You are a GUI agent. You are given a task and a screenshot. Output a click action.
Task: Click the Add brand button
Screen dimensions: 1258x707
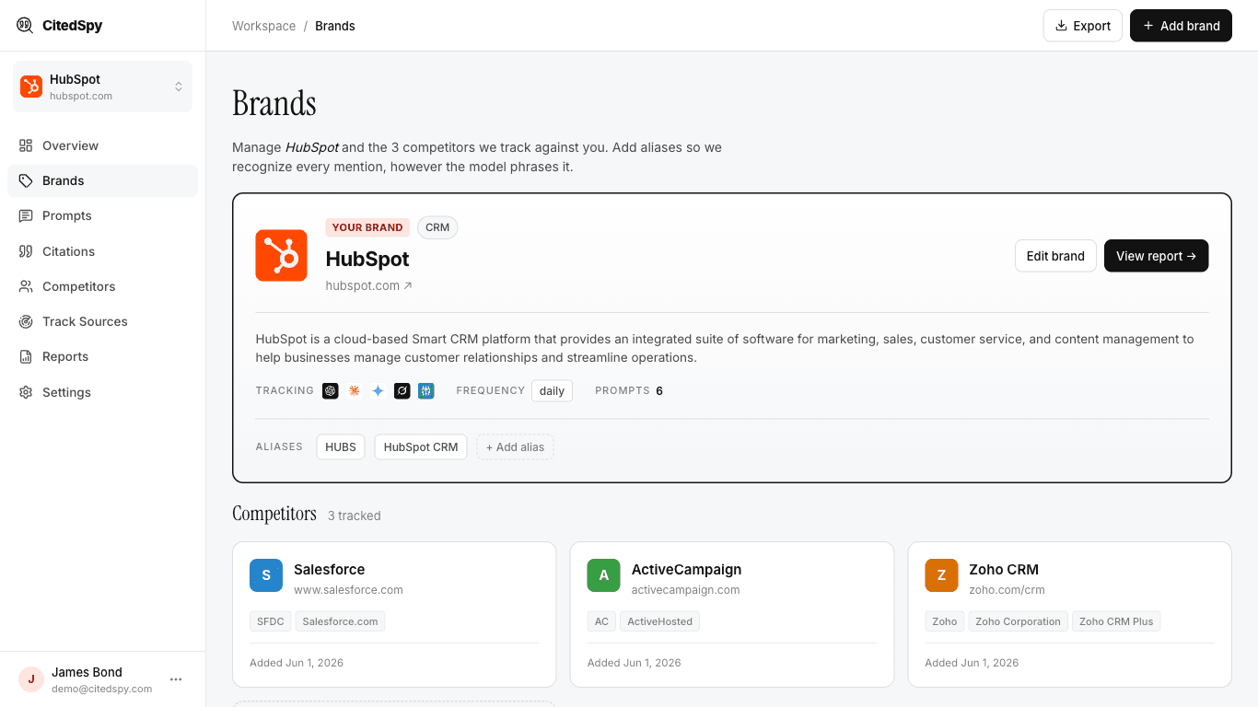(1181, 26)
